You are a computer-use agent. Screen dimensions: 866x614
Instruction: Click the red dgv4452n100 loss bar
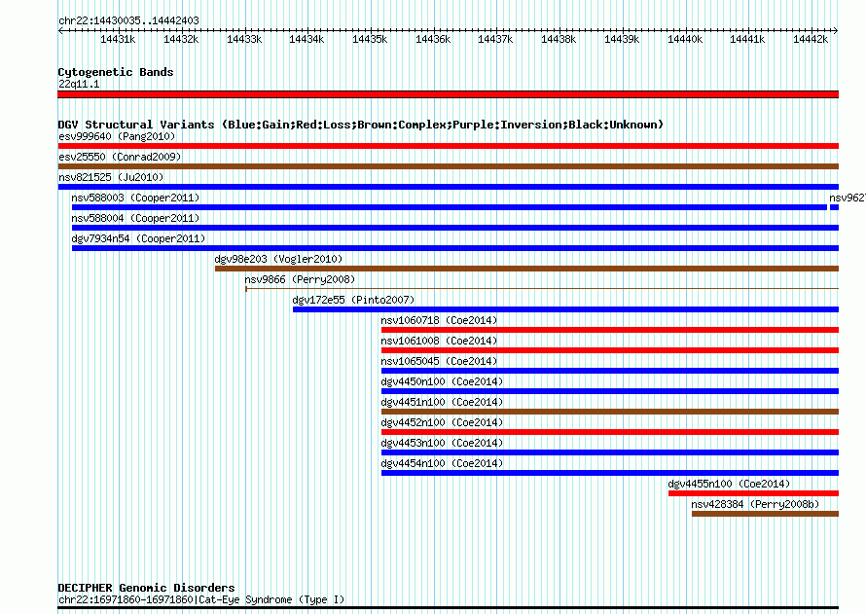click(610, 432)
